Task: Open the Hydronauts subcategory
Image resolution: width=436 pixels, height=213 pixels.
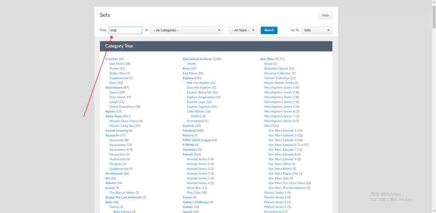Action: pyautogui.click(x=118, y=159)
